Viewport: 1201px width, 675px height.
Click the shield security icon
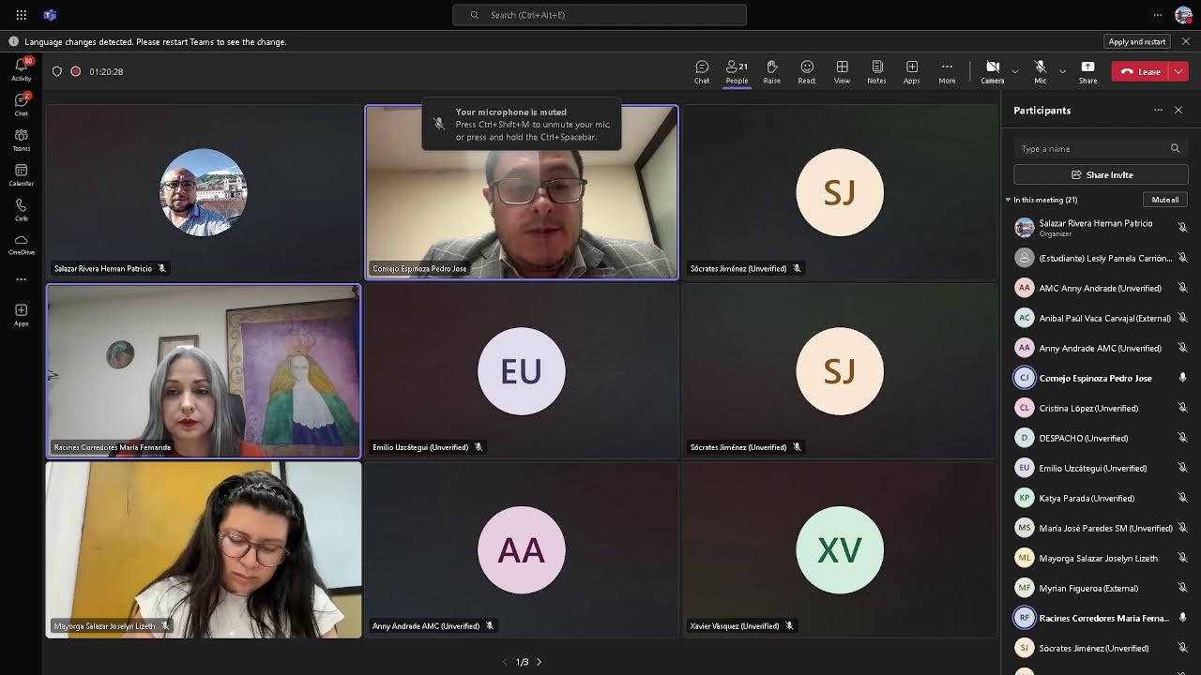pyautogui.click(x=57, y=71)
